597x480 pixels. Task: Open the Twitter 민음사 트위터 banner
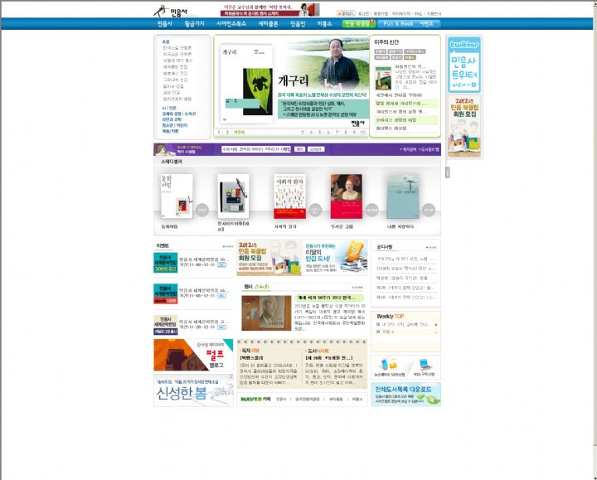(464, 65)
